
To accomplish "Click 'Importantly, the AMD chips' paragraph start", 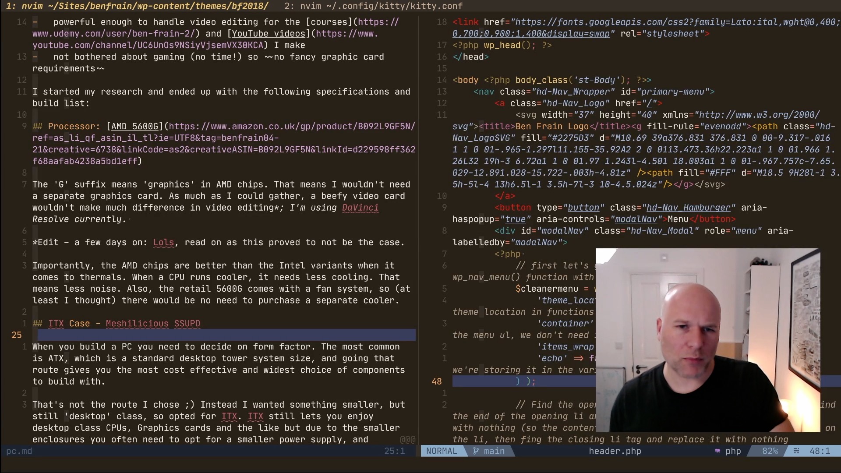I will 103,266.
